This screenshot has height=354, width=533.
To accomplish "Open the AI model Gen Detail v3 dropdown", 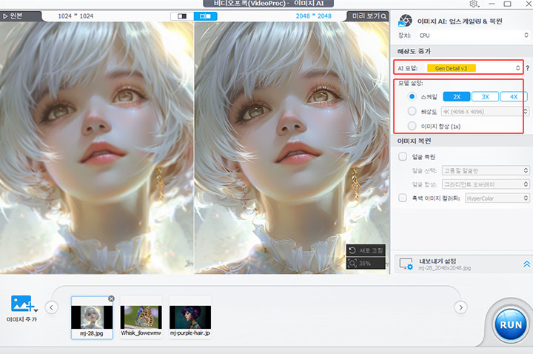I will pos(474,68).
